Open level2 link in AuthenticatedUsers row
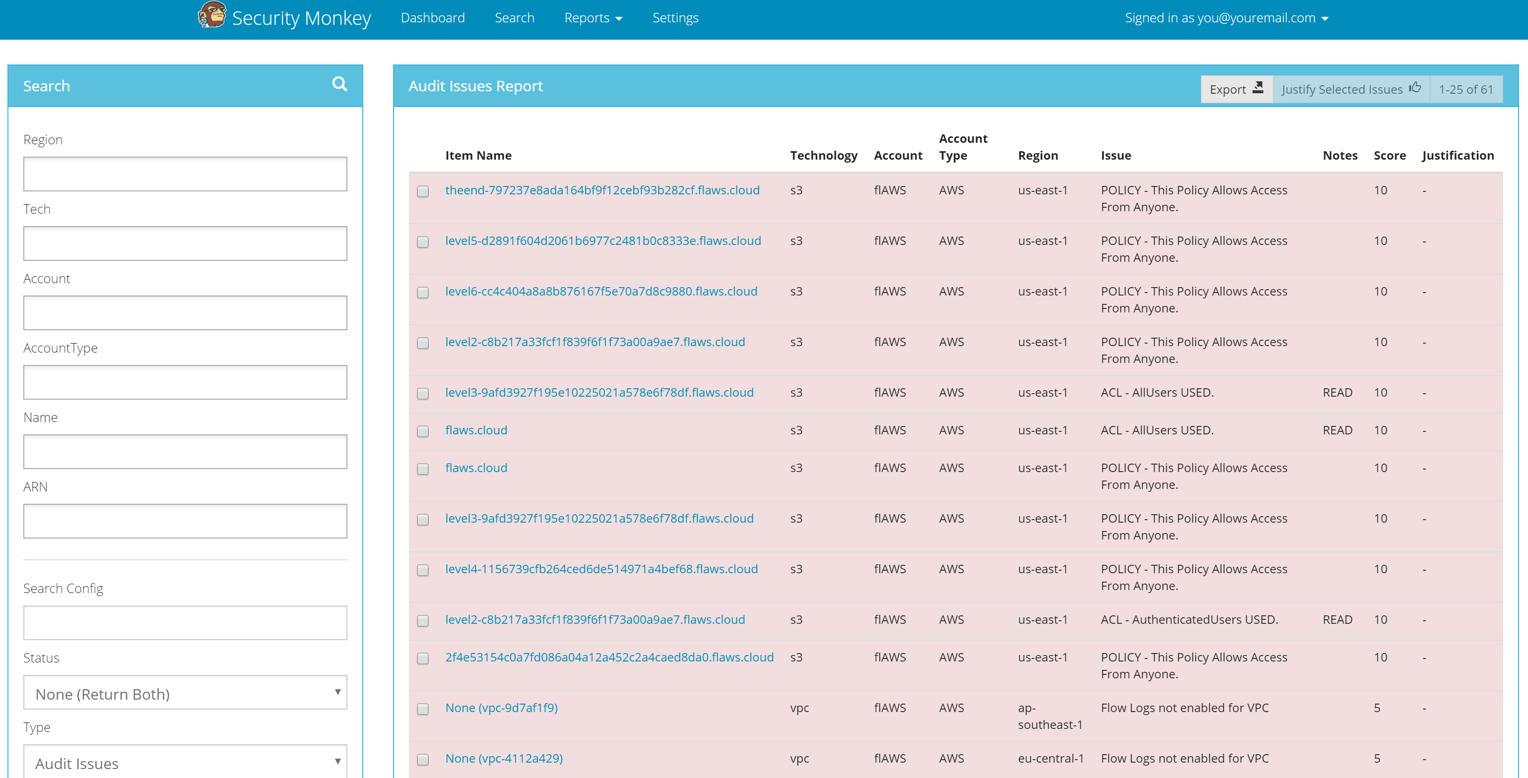 tap(595, 619)
